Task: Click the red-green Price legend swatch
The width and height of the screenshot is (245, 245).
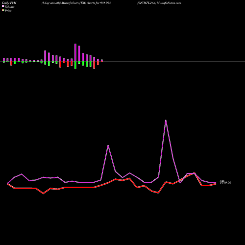Action: (x=3, y=10)
